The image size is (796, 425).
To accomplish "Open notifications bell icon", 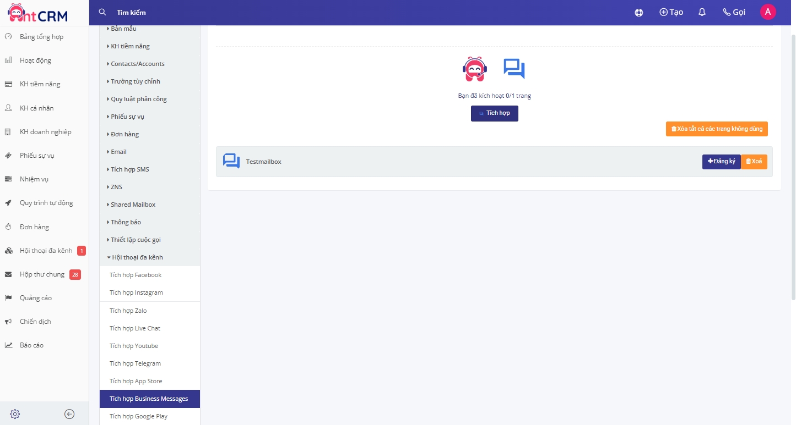I will 702,12.
